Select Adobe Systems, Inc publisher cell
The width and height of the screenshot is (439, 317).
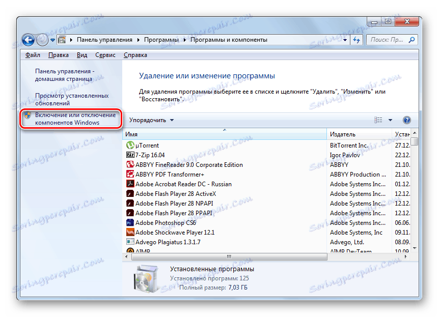point(356,232)
